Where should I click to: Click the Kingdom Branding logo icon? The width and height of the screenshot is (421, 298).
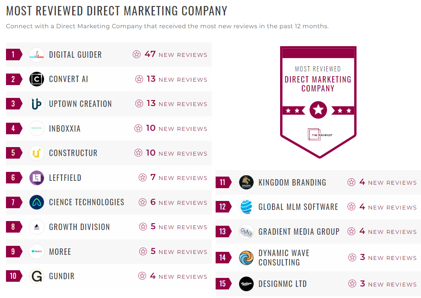point(246,183)
